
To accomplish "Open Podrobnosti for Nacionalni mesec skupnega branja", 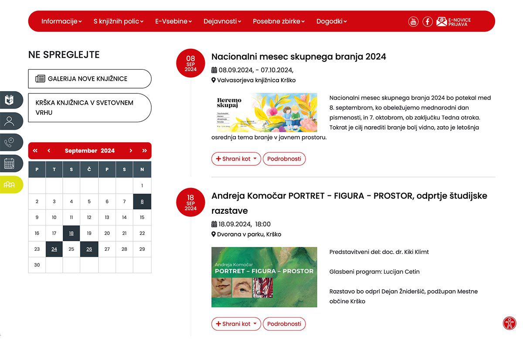I will click(284, 159).
